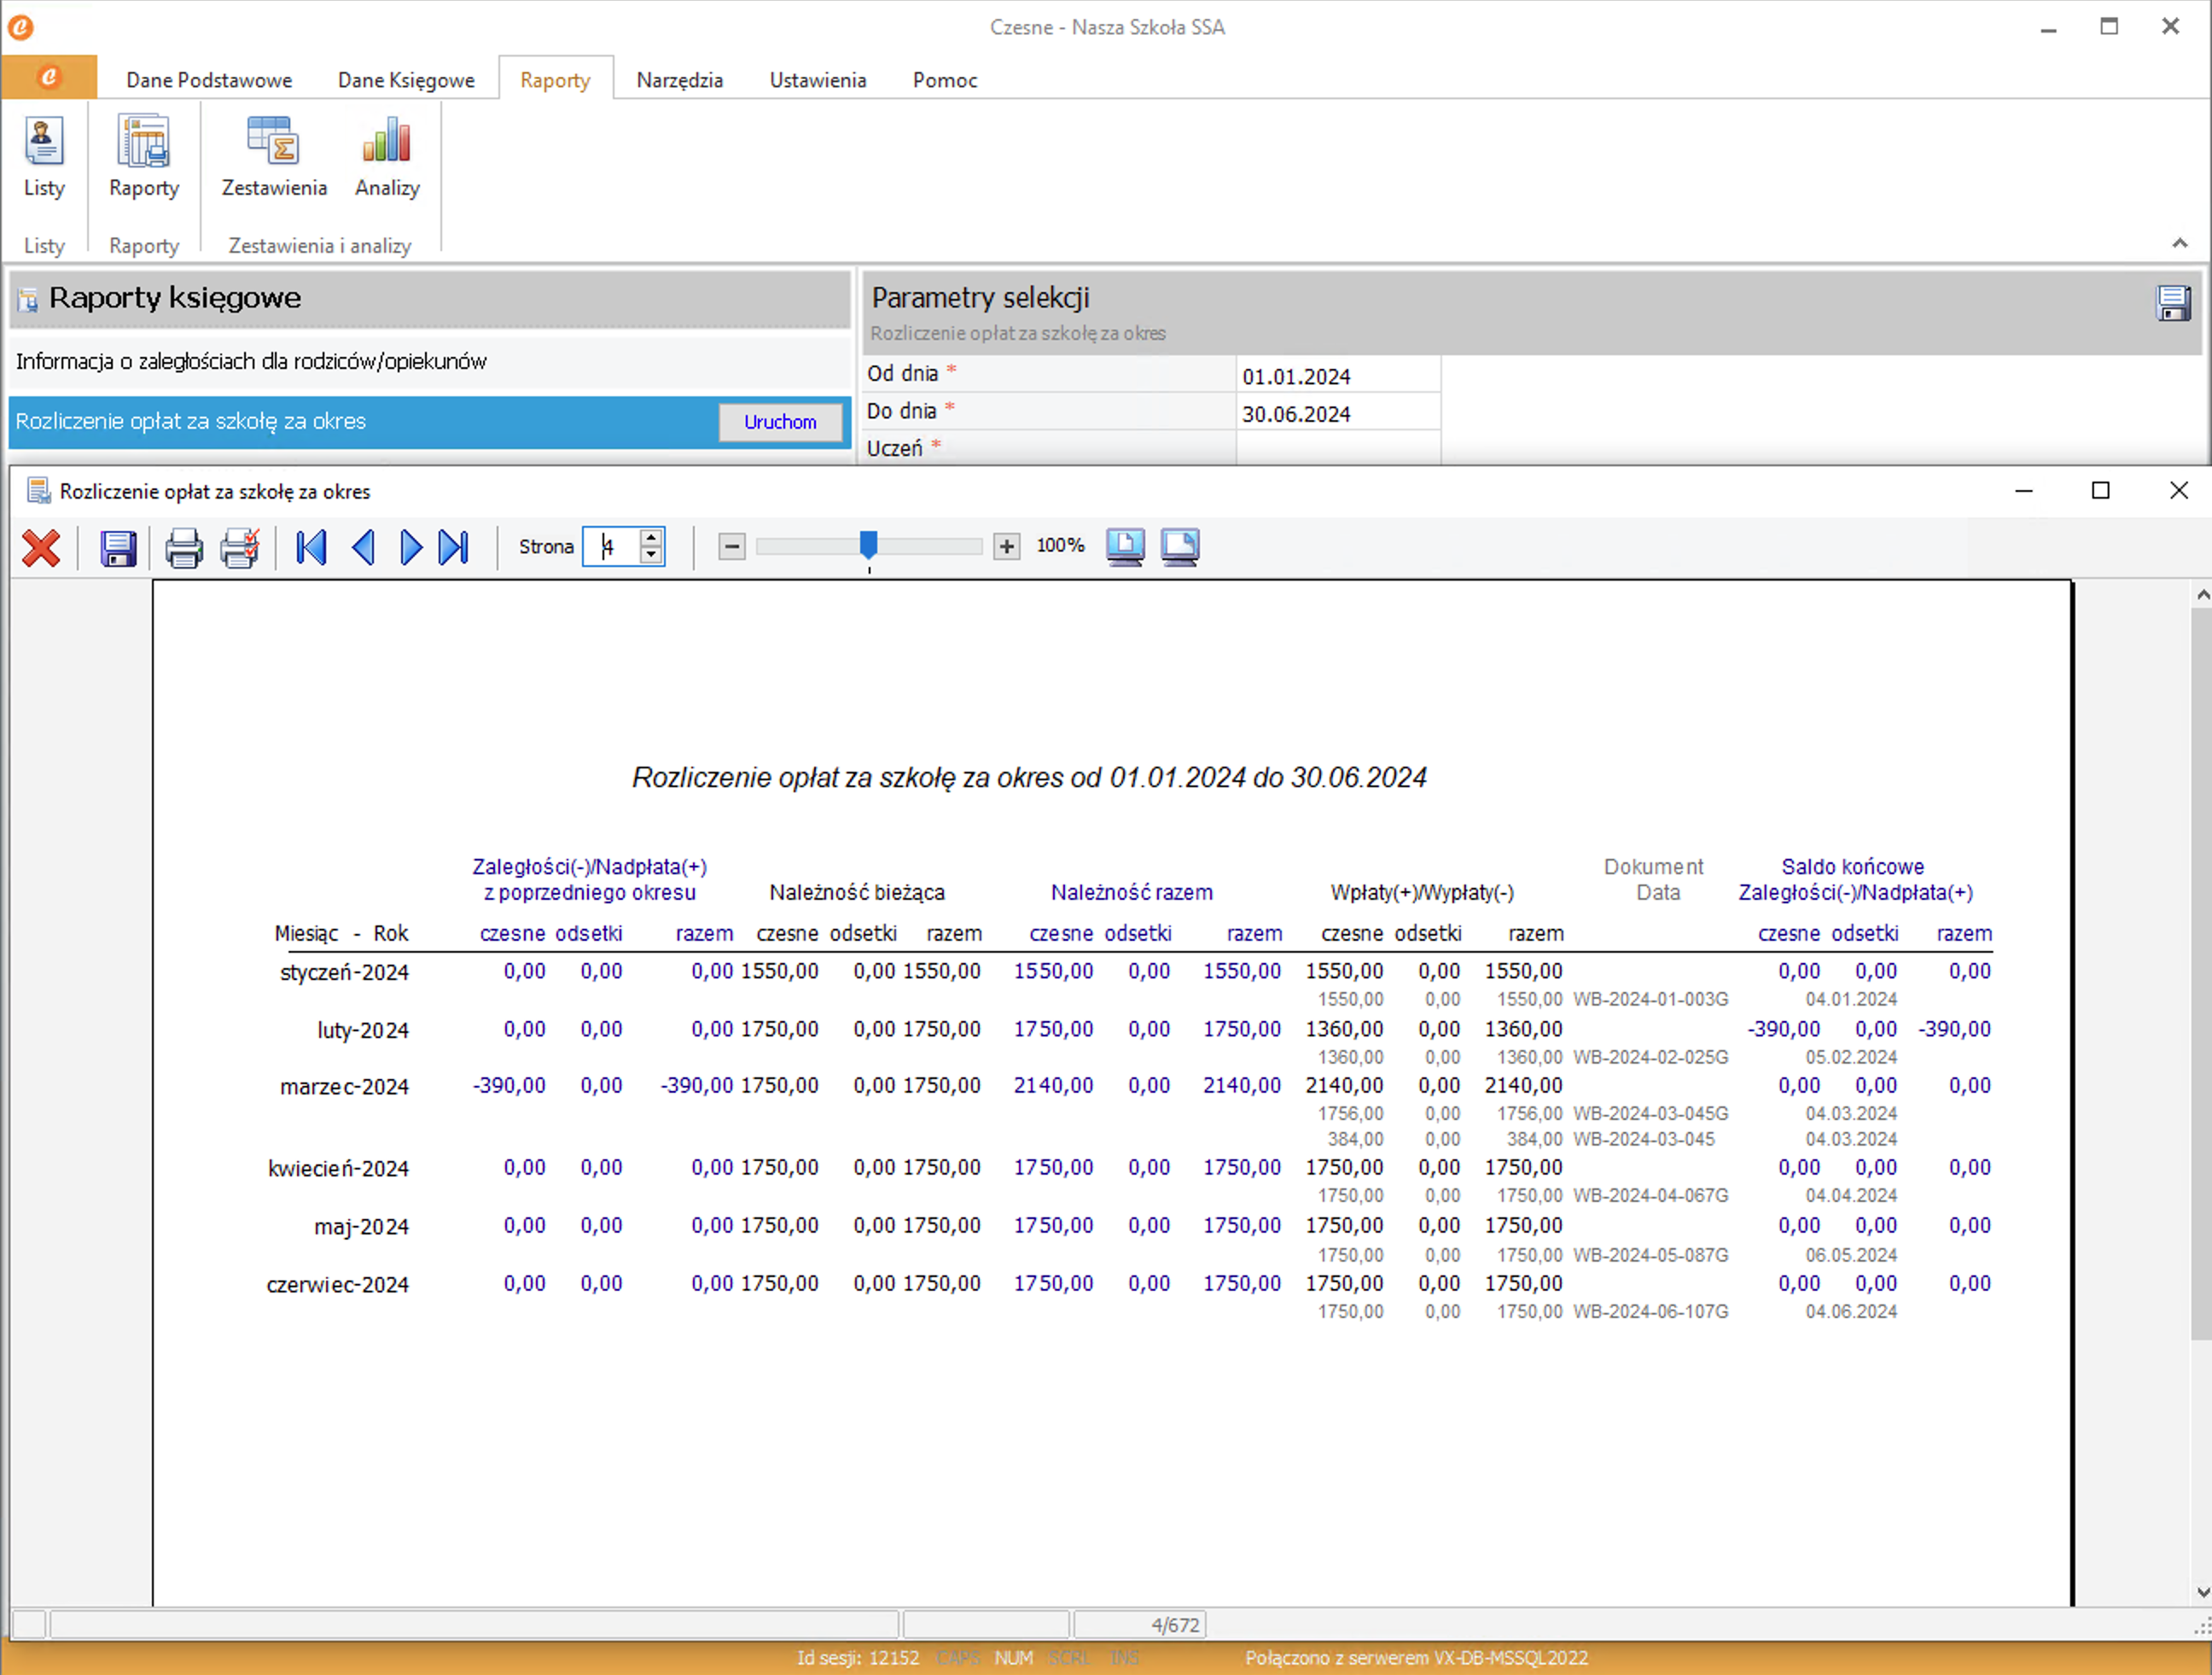Jump to last report page
This screenshot has height=1675, width=2212.
[x=454, y=547]
